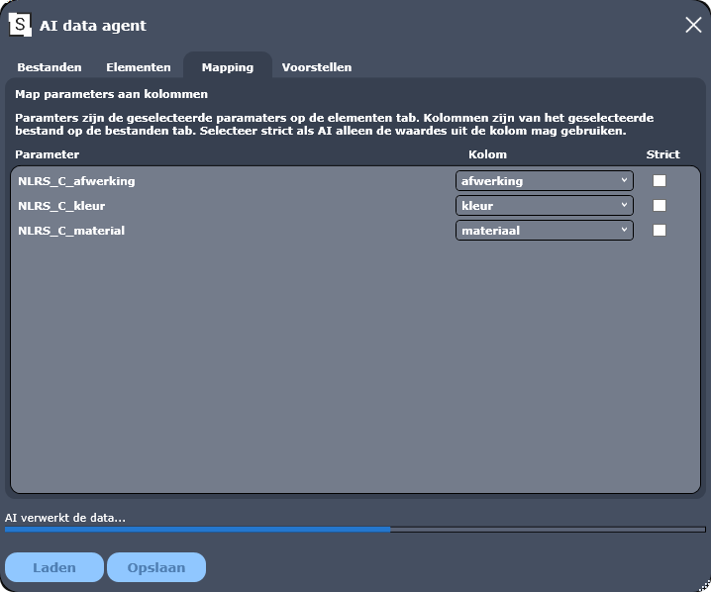The height and width of the screenshot is (592, 711).
Task: Click the Strict column header
Action: pos(662,154)
